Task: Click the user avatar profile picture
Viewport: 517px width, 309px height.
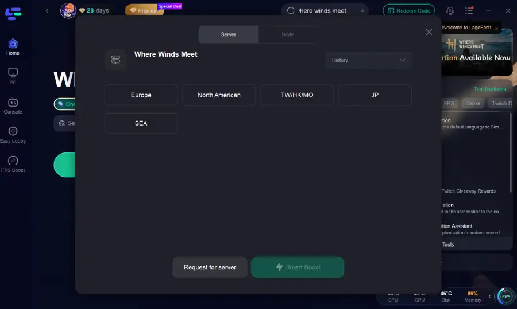Action: tap(68, 11)
